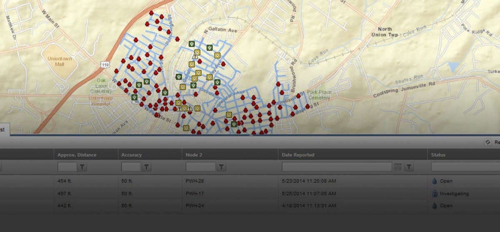
Task: Open the Accuracy column filter menu
Action: pyautogui.click(x=146, y=167)
